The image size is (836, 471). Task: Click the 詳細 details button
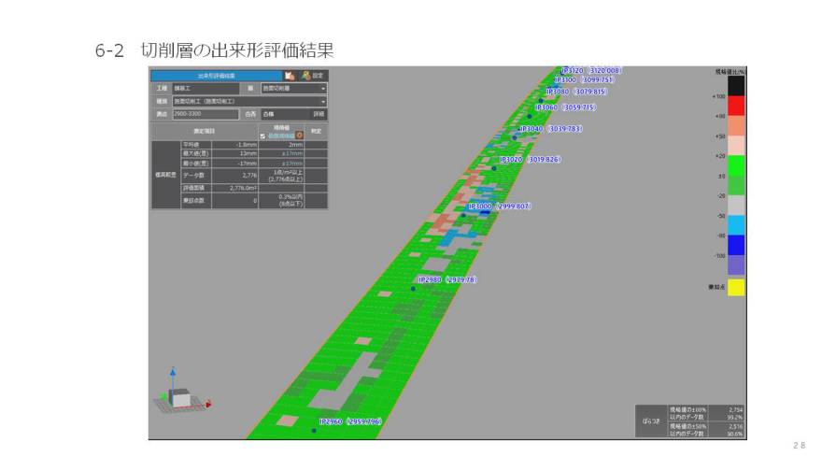(x=319, y=114)
